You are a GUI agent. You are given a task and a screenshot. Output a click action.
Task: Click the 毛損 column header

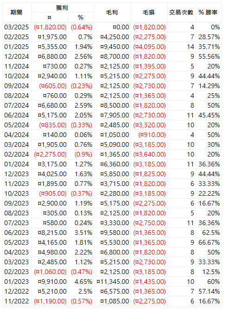point(149,13)
